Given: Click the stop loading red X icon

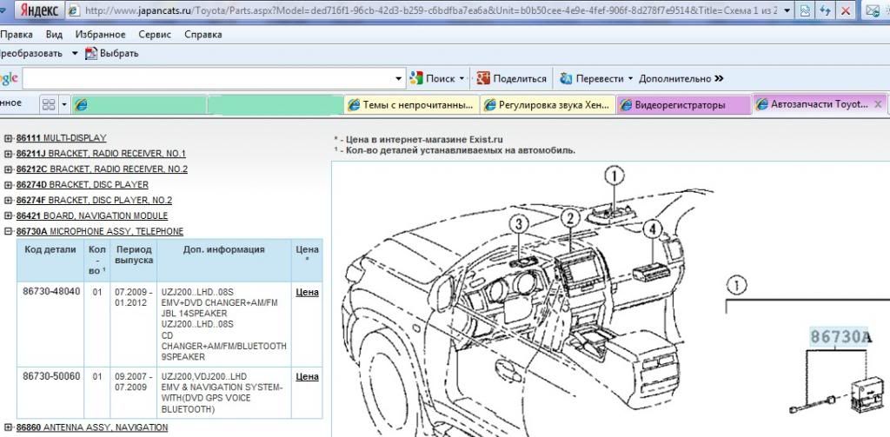Looking at the screenshot, I should (x=845, y=10).
